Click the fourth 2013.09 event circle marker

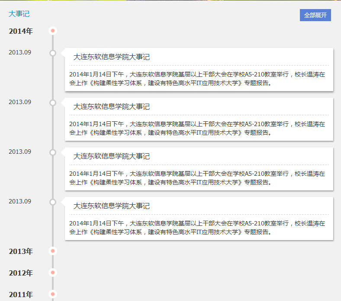tap(53, 202)
